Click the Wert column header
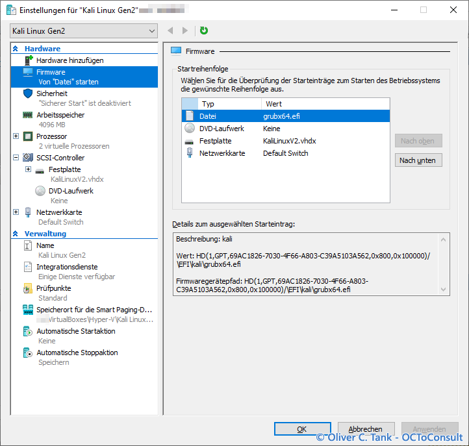The height and width of the screenshot is (446, 469). [x=325, y=104]
